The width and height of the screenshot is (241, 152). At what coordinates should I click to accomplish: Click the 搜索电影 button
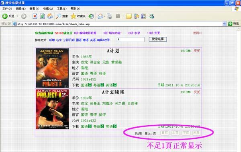[158, 39]
